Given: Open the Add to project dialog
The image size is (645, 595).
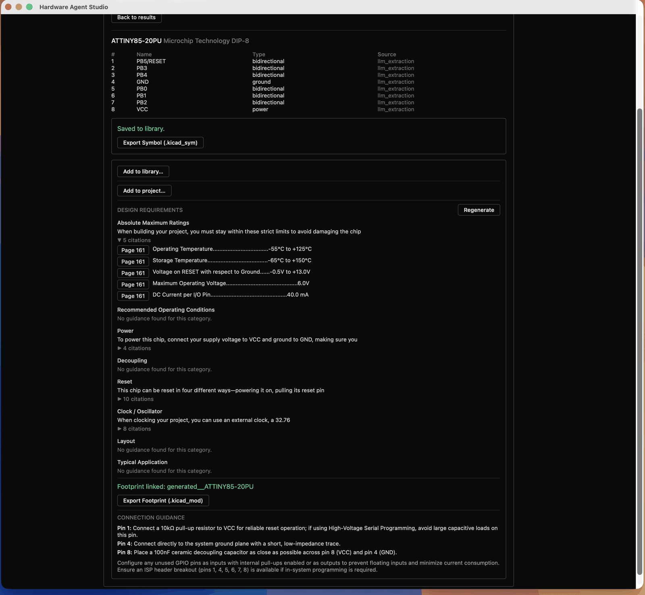Looking at the screenshot, I should [144, 191].
